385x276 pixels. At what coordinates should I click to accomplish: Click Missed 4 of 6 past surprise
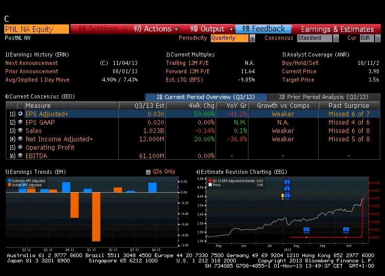click(x=349, y=123)
